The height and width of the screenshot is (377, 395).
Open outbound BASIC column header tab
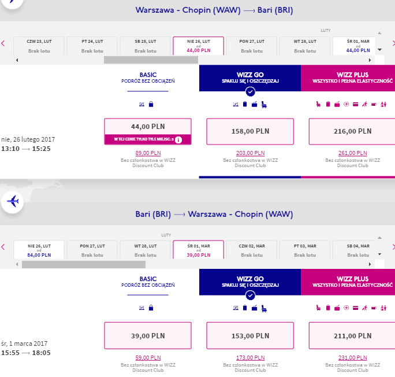pyautogui.click(x=148, y=78)
